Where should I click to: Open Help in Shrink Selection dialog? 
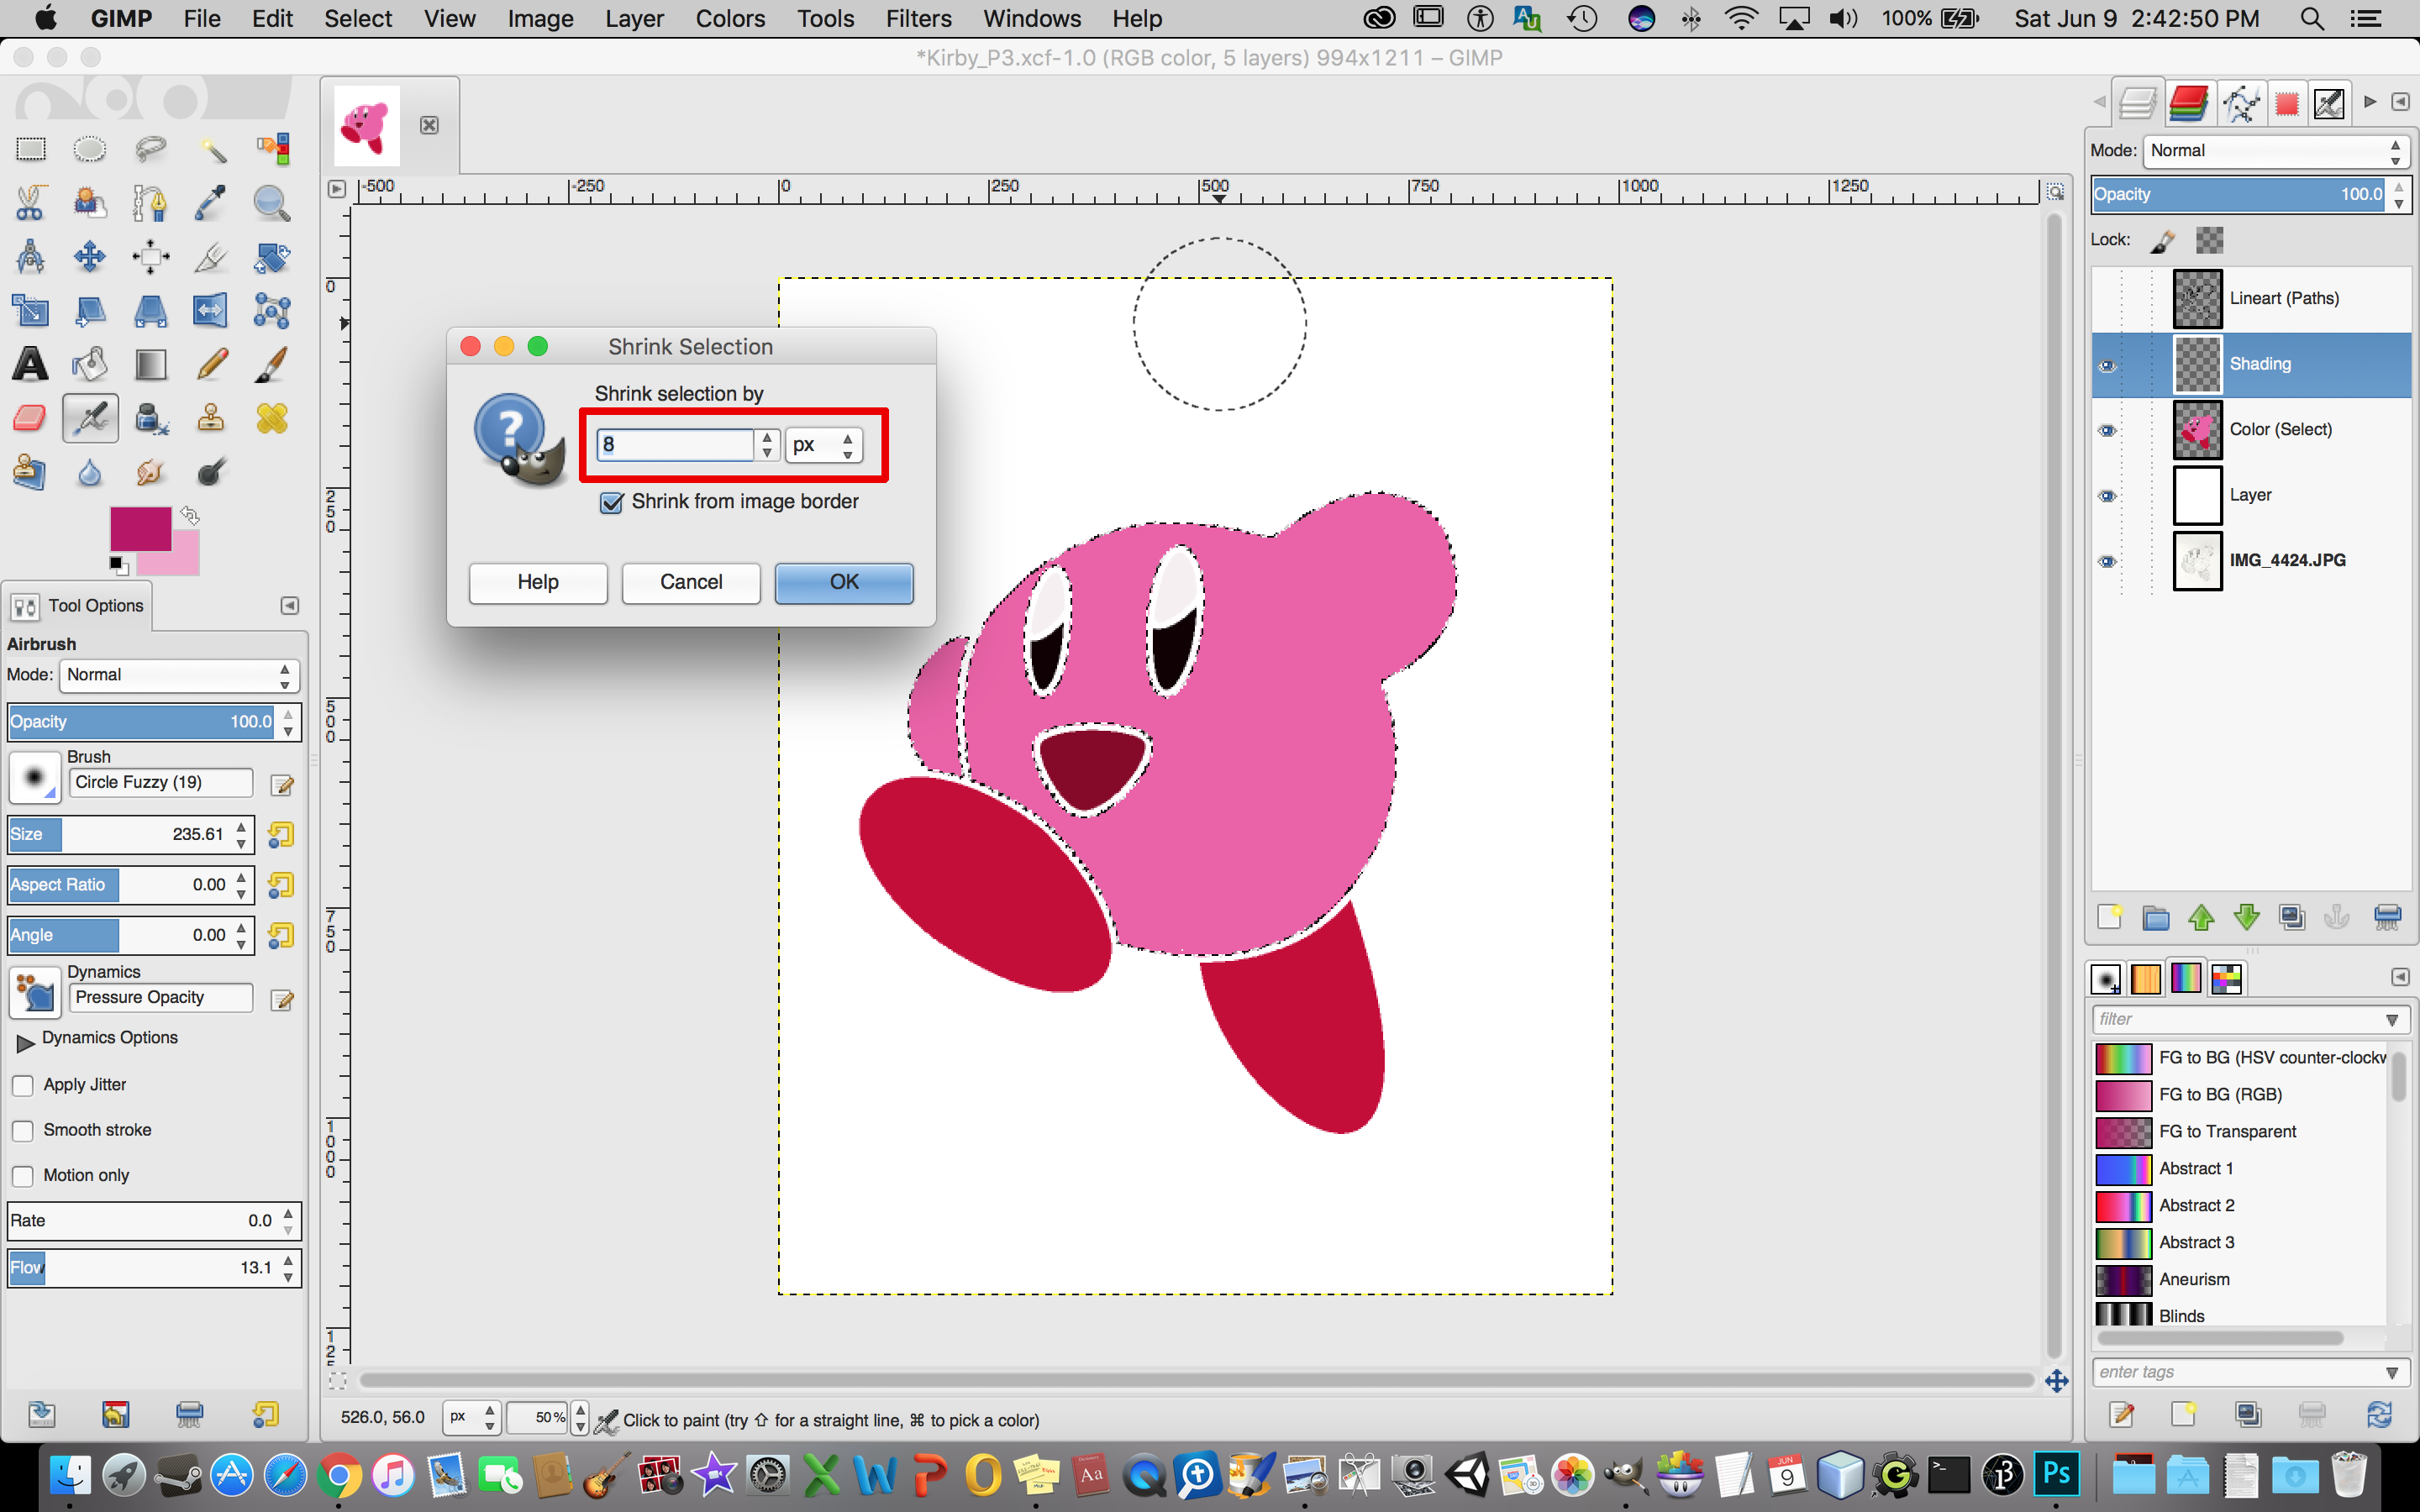tap(538, 582)
